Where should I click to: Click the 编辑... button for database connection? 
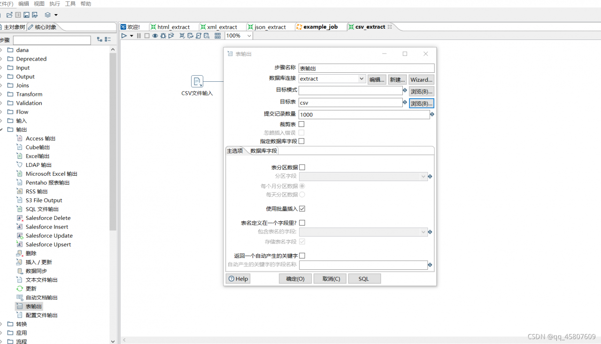click(x=377, y=79)
